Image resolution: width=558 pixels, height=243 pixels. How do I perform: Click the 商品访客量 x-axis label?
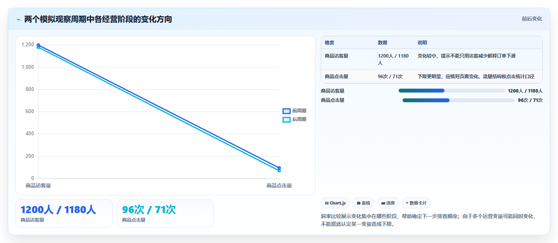point(38,185)
